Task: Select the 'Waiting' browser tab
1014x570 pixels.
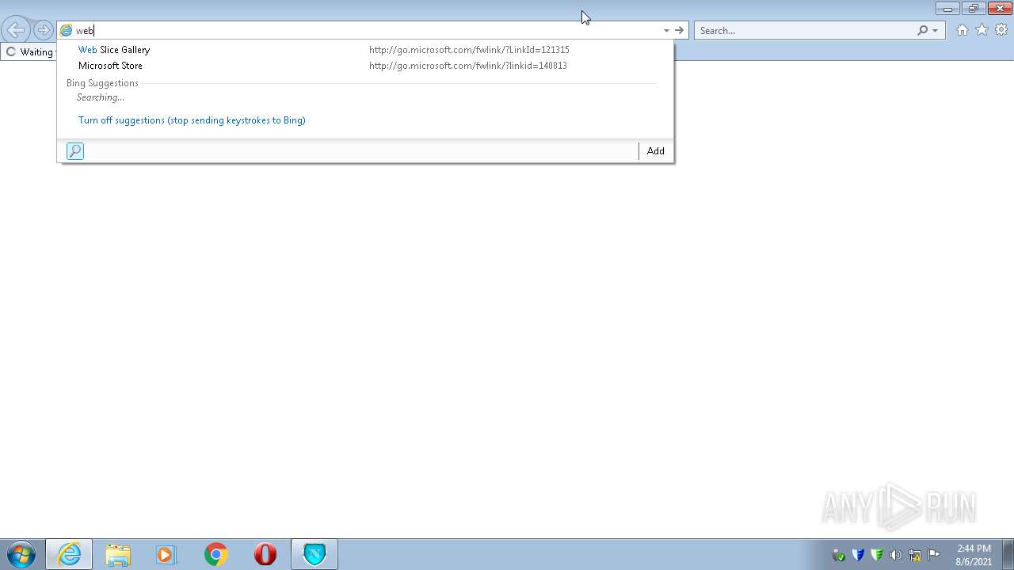Action: (x=29, y=52)
